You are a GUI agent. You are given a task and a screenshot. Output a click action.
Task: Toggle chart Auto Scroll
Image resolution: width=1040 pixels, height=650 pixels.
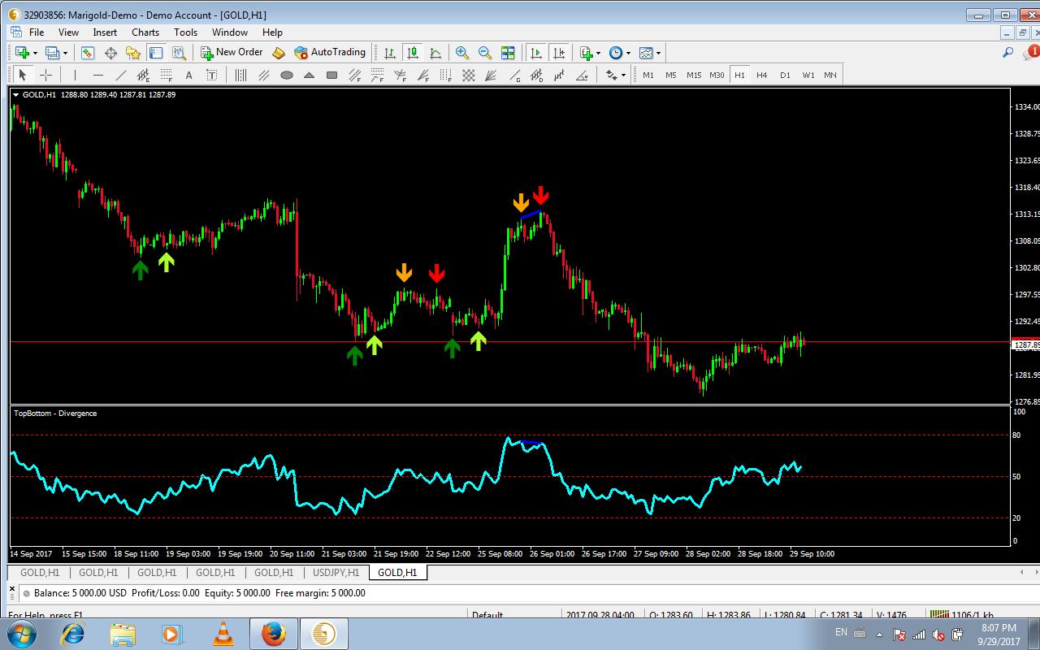click(x=536, y=53)
